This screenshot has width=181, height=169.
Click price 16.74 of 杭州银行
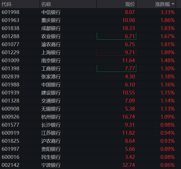coord(128,117)
